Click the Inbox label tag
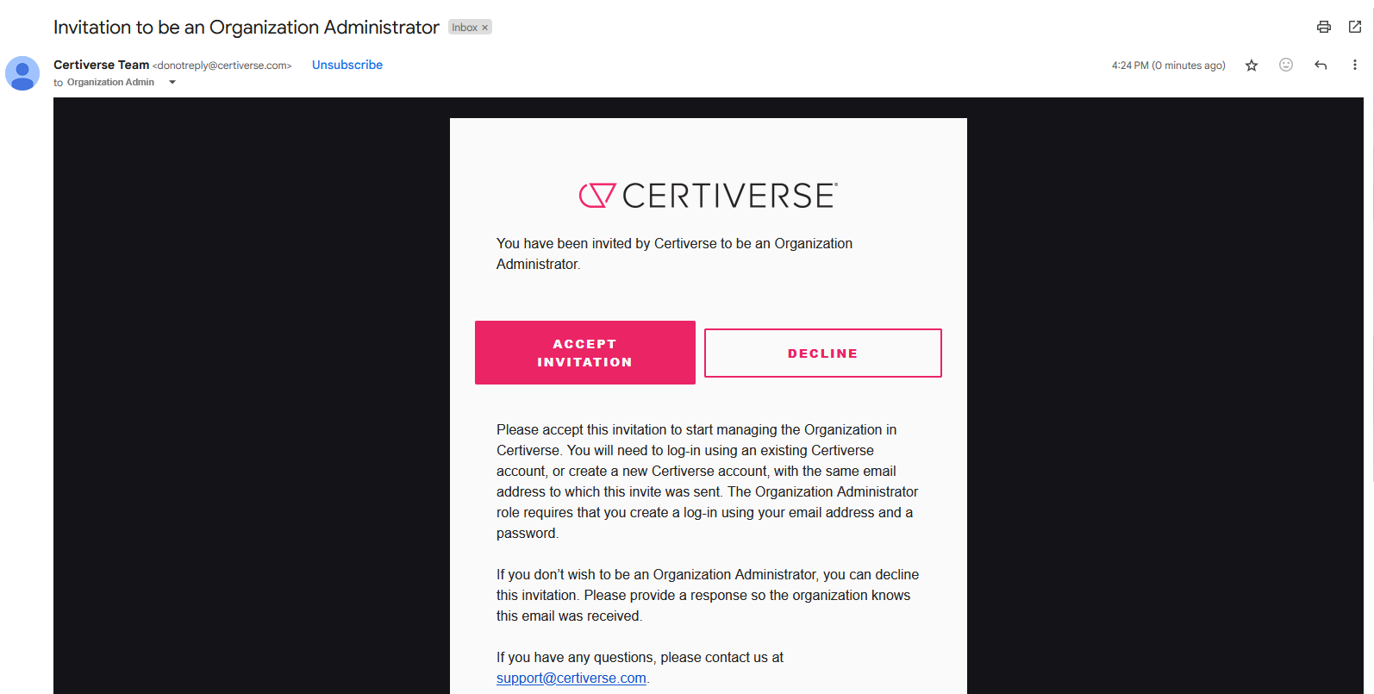This screenshot has width=1374, height=694. click(465, 28)
